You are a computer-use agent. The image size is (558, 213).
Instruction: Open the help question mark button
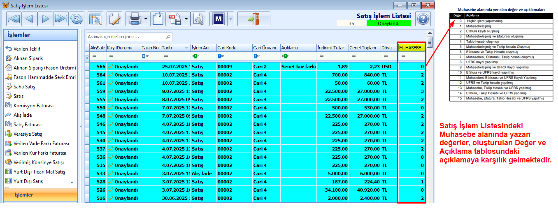pyautogui.click(x=423, y=19)
